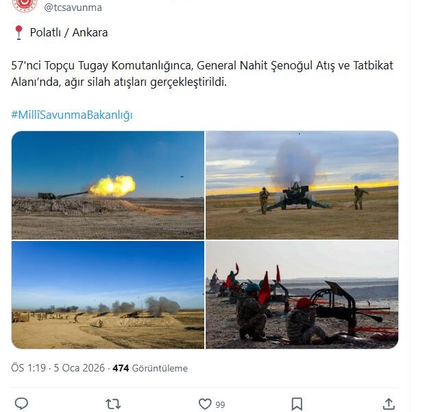Open the share upload icon
425x412 pixels.
389,404
